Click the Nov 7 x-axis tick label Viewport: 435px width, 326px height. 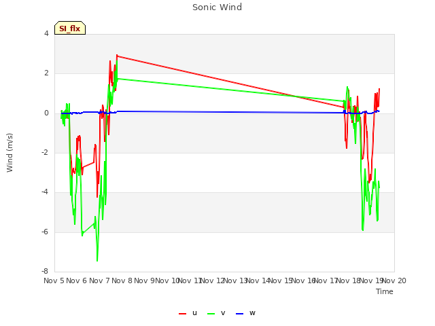pos(99,280)
